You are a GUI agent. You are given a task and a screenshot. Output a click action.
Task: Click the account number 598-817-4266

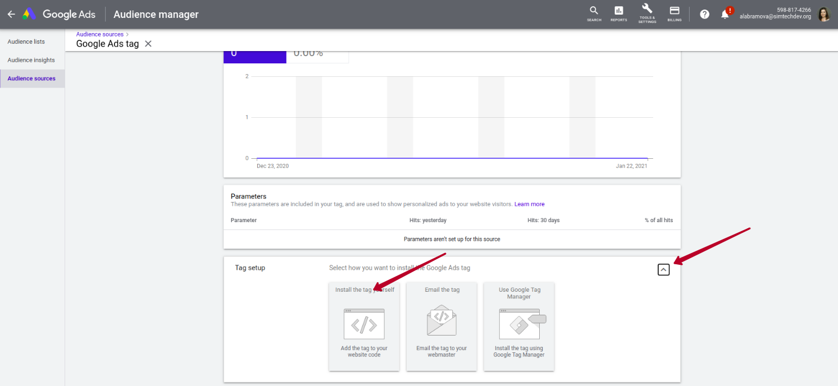click(794, 10)
